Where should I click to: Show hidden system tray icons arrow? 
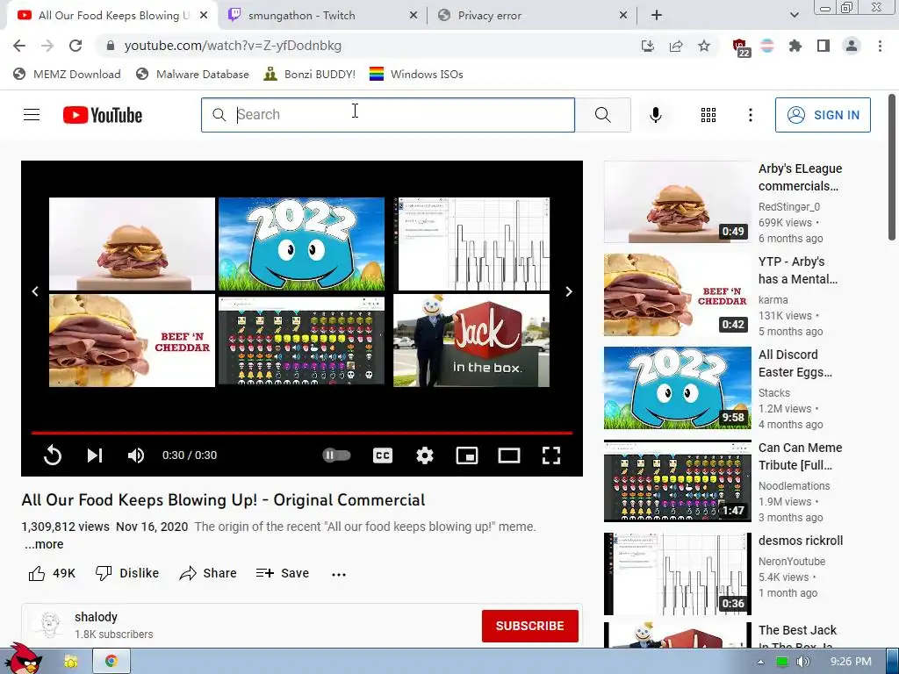click(x=760, y=662)
